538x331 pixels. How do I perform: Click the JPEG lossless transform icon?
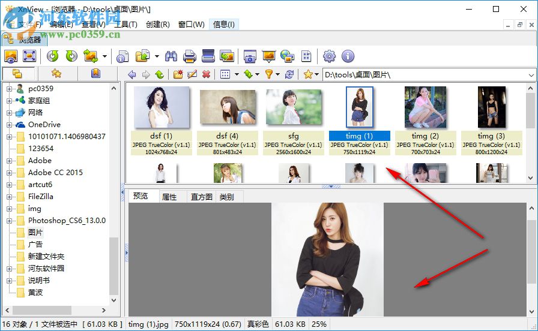(x=91, y=56)
